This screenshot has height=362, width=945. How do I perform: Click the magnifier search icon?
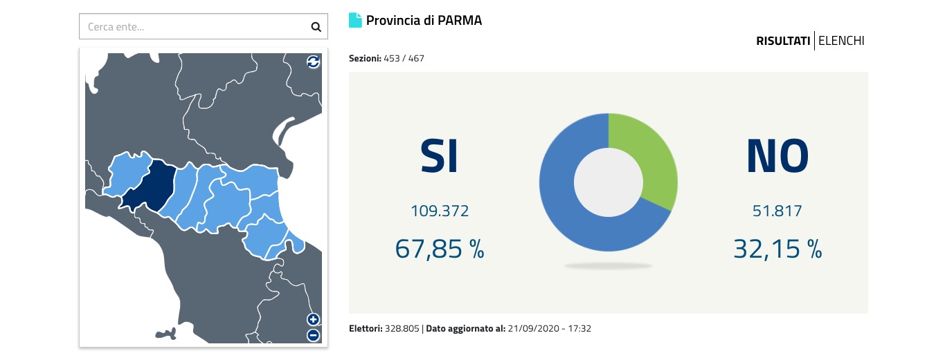click(316, 28)
